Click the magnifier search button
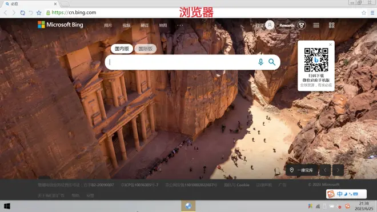The width and height of the screenshot is (377, 212). [x=272, y=62]
